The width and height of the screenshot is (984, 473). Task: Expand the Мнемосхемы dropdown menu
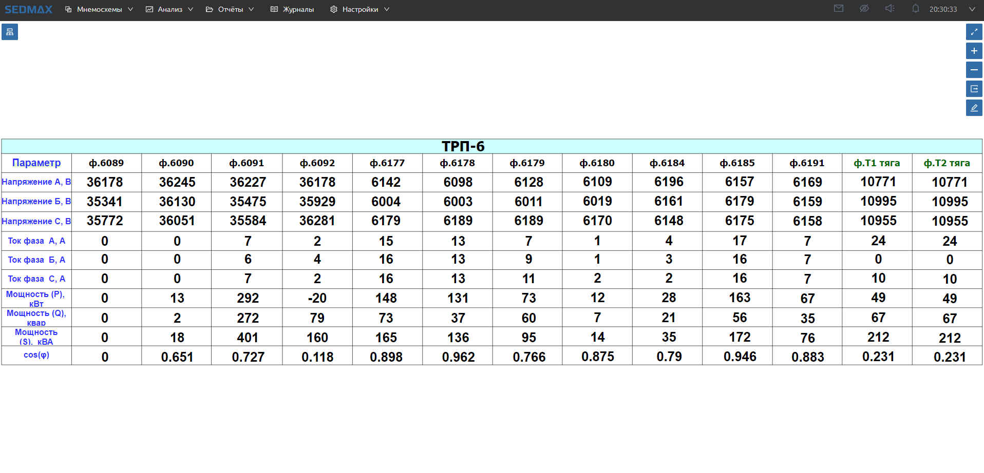tap(99, 9)
